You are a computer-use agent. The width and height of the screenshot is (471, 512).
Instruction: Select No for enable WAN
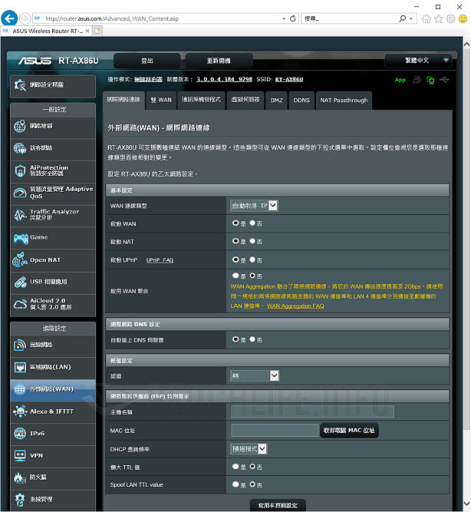tap(252, 223)
